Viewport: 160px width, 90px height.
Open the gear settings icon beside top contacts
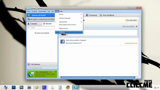click(136, 26)
